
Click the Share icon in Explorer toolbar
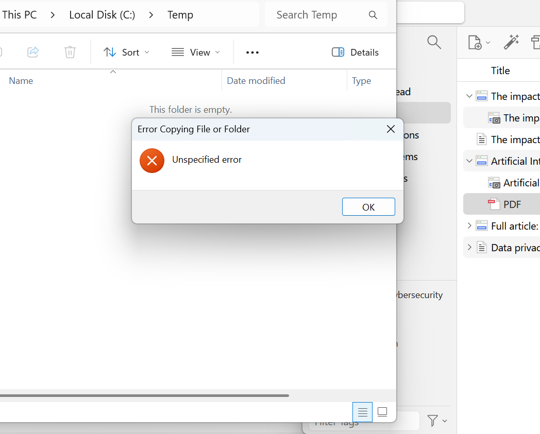33,53
